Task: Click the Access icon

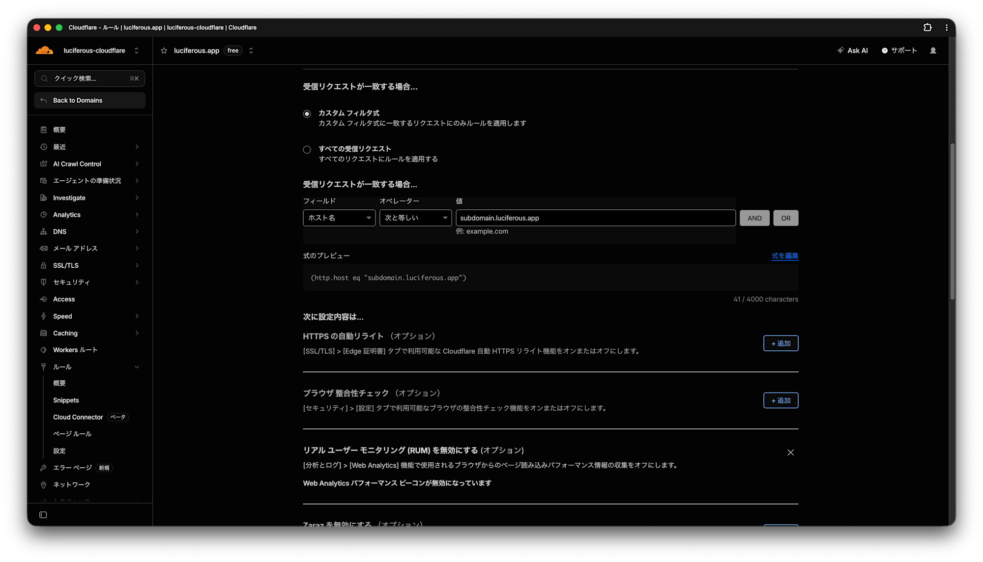Action: (44, 299)
